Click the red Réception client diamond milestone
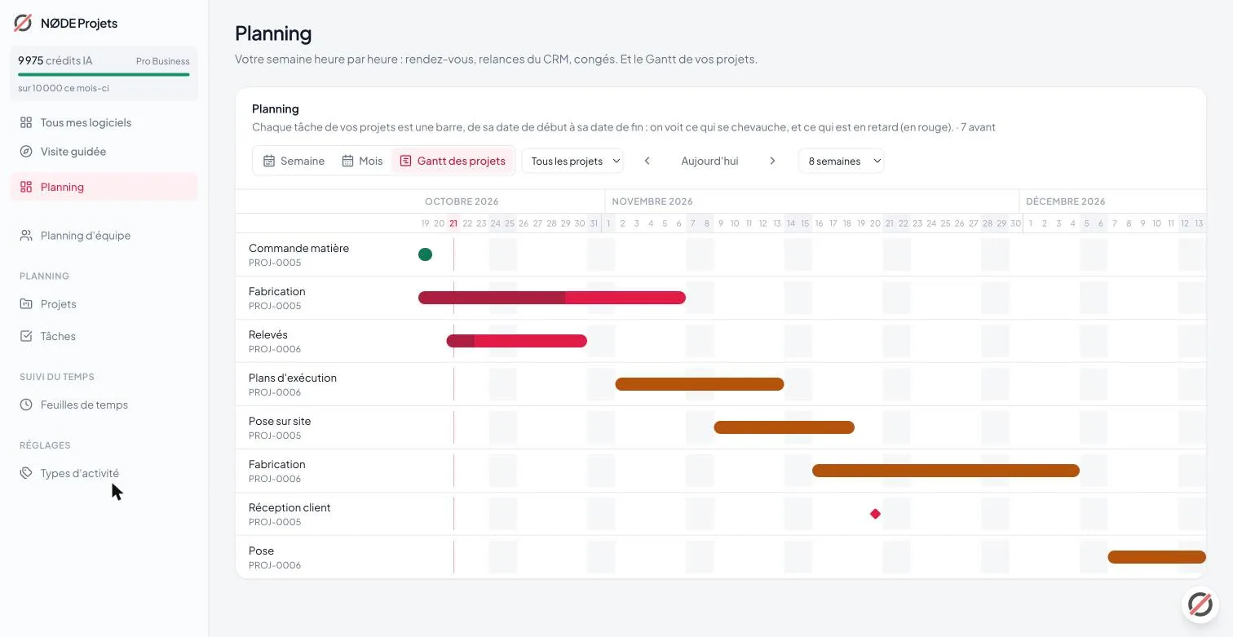Viewport: 1233px width, 637px height. (x=875, y=514)
